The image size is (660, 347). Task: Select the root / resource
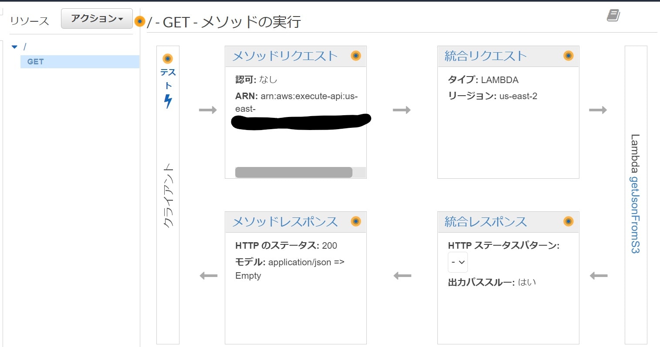click(x=25, y=47)
